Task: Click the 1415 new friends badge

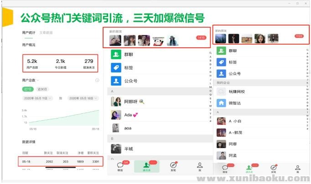Action: pyautogui.click(x=201, y=38)
